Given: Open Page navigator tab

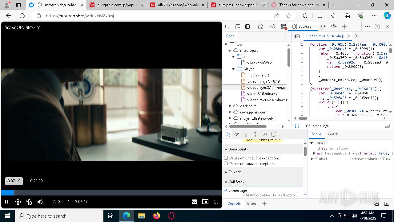Looking at the screenshot, I should click(x=230, y=36).
